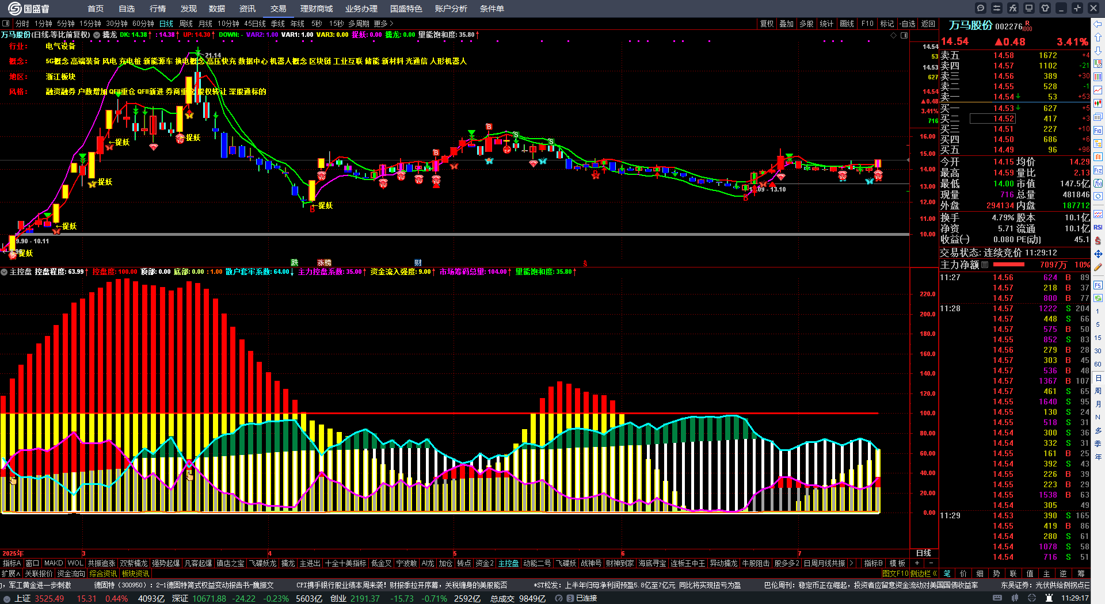Expand the 更多 periods dropdown
Image resolution: width=1105 pixels, height=604 pixels.
[x=383, y=24]
